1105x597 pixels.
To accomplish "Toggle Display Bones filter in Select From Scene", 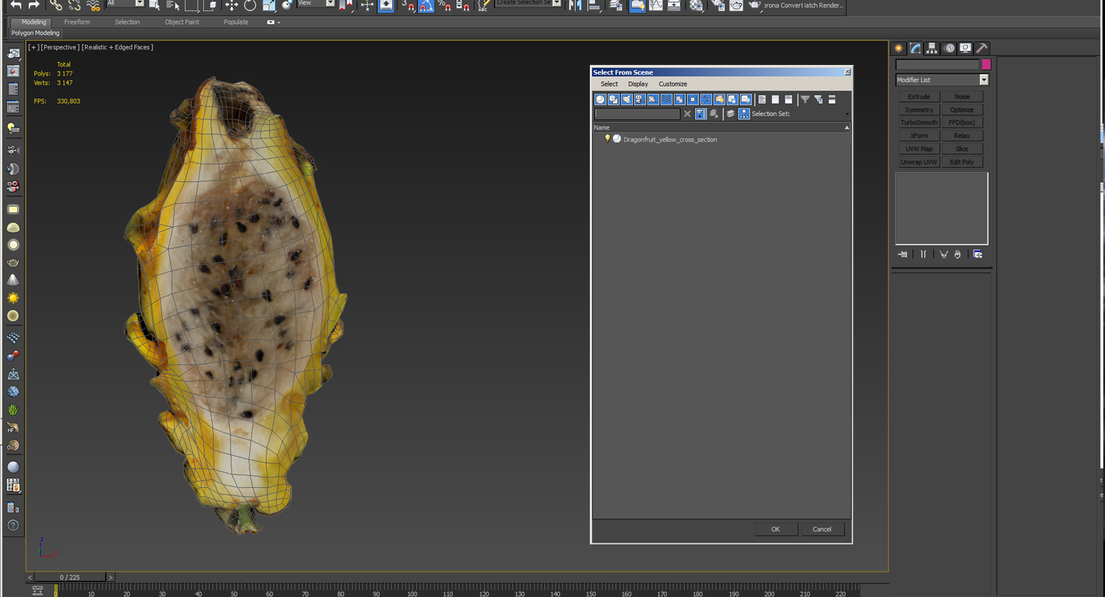I will point(706,99).
